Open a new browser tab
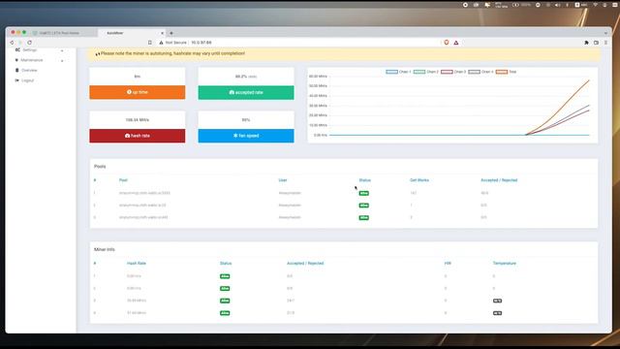The height and width of the screenshot is (349, 620). (x=171, y=33)
